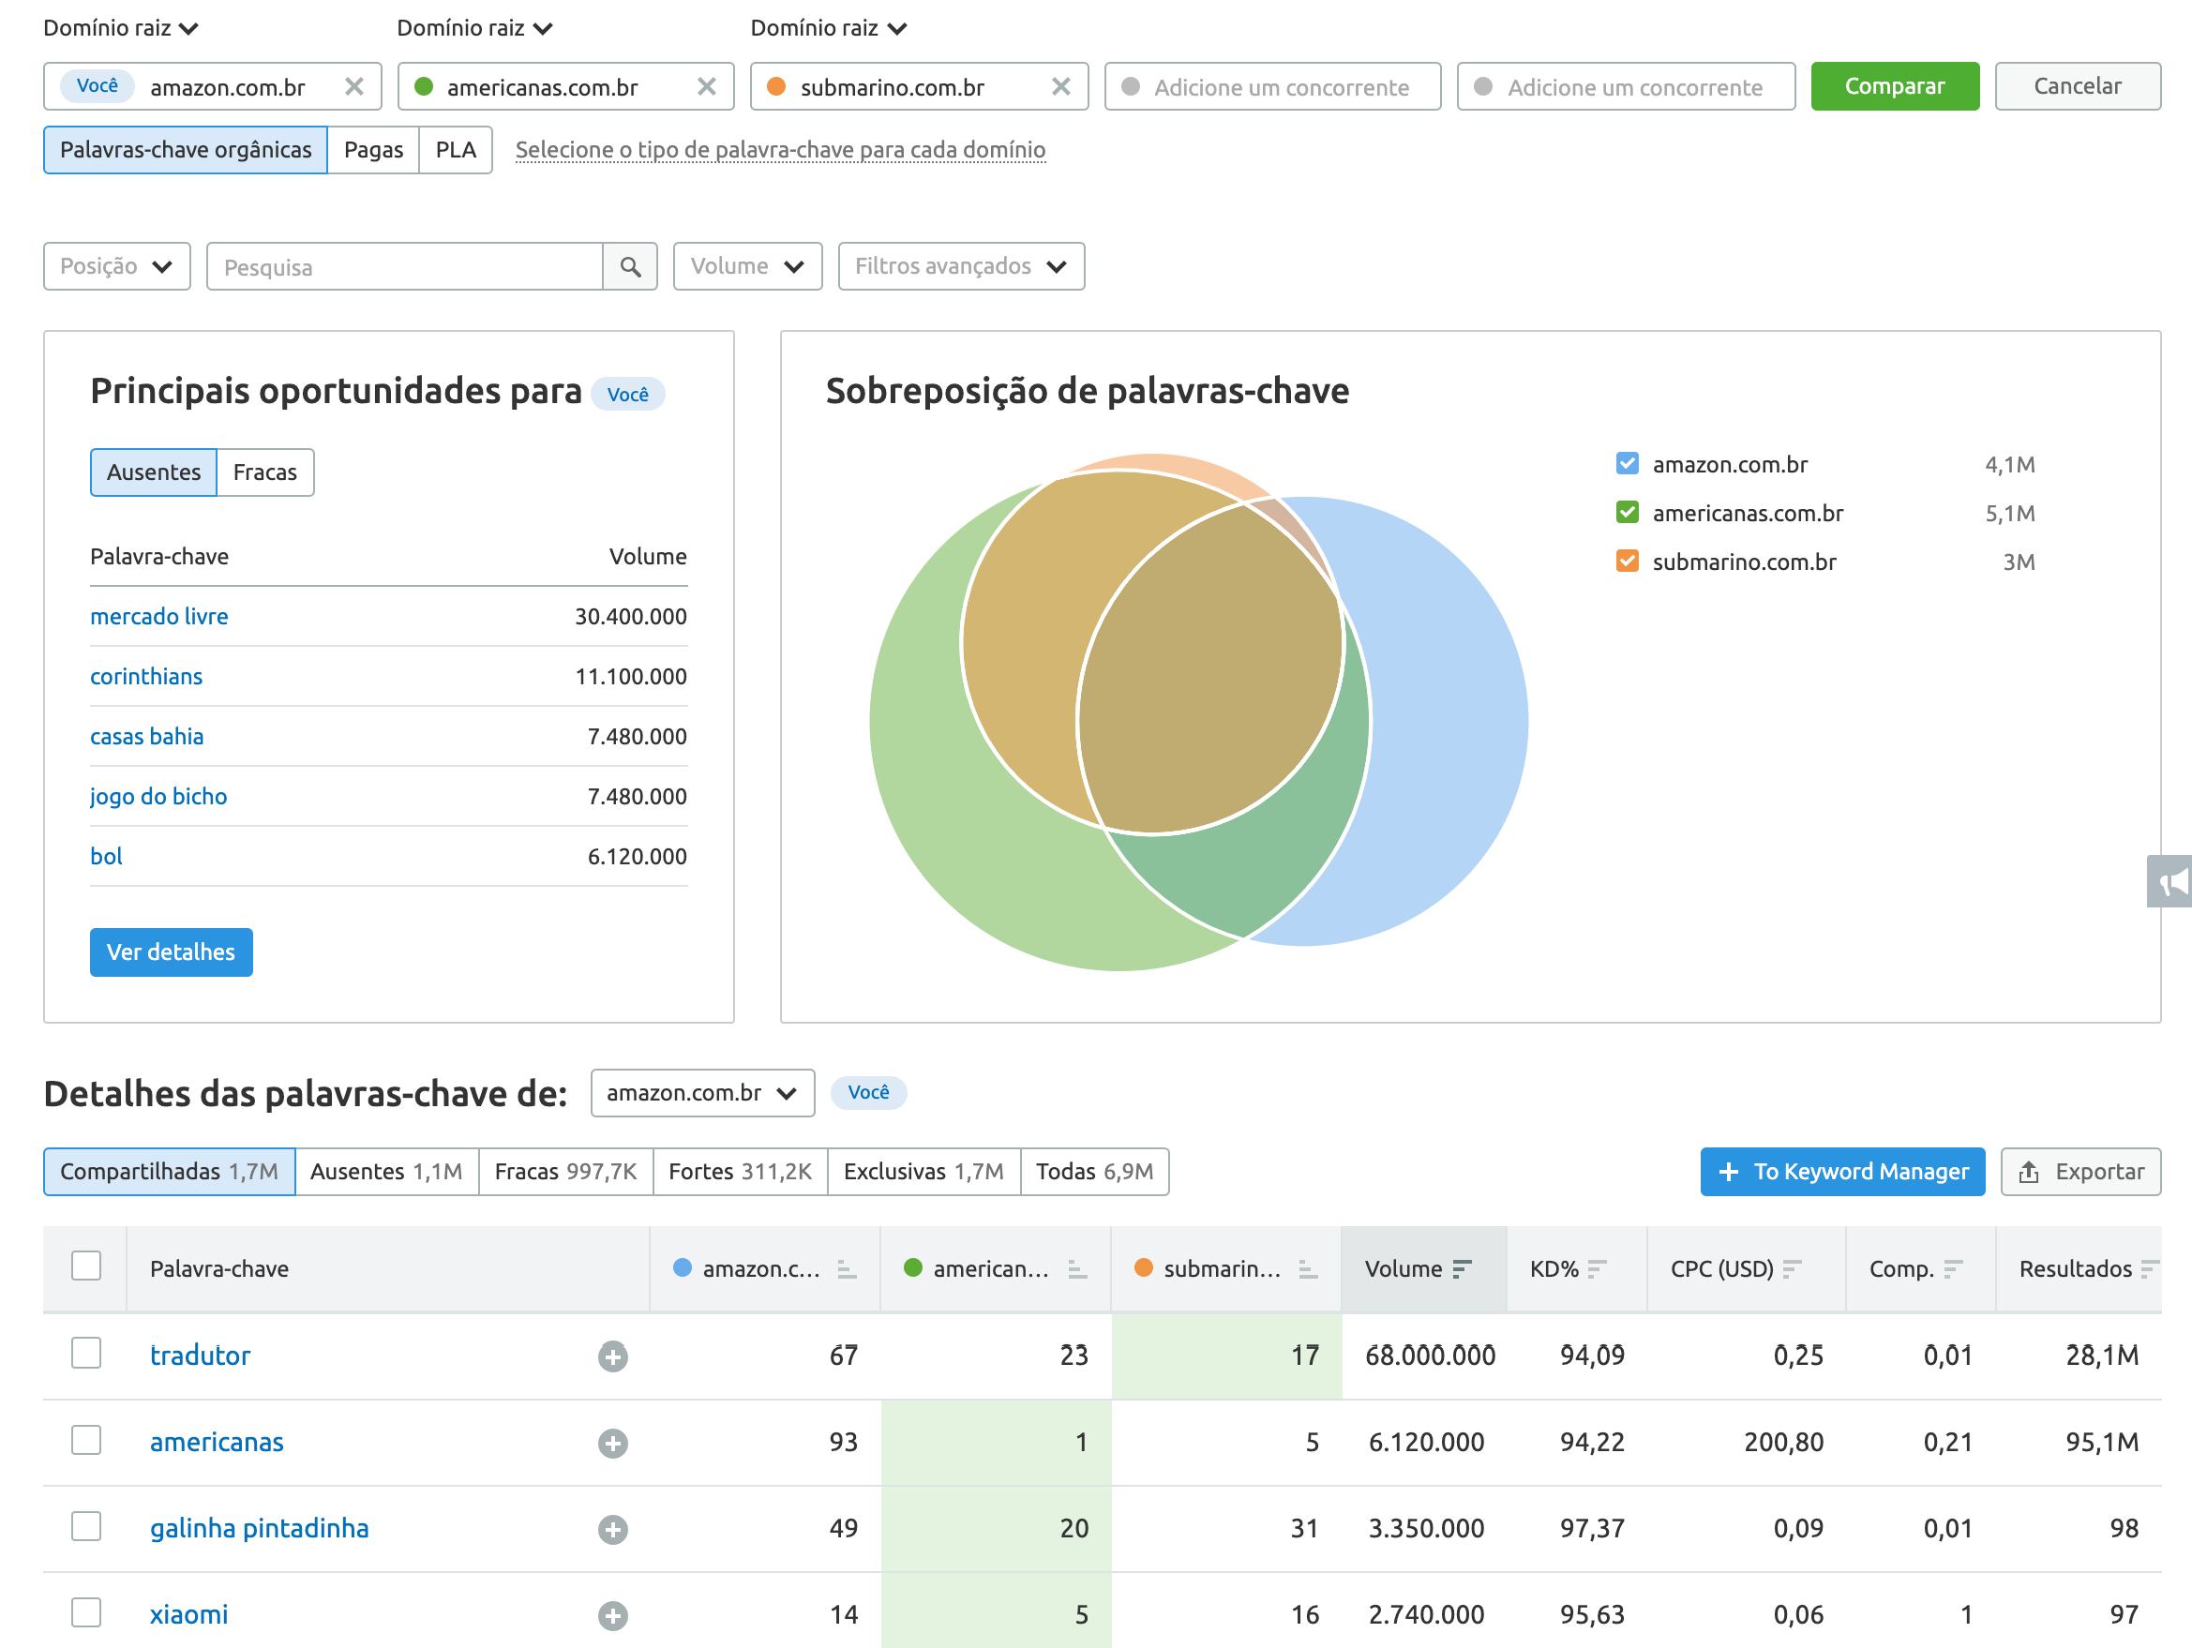Image resolution: width=2192 pixels, height=1648 pixels.
Task: Open Todas 6,9M keyword tab
Action: 1095,1172
